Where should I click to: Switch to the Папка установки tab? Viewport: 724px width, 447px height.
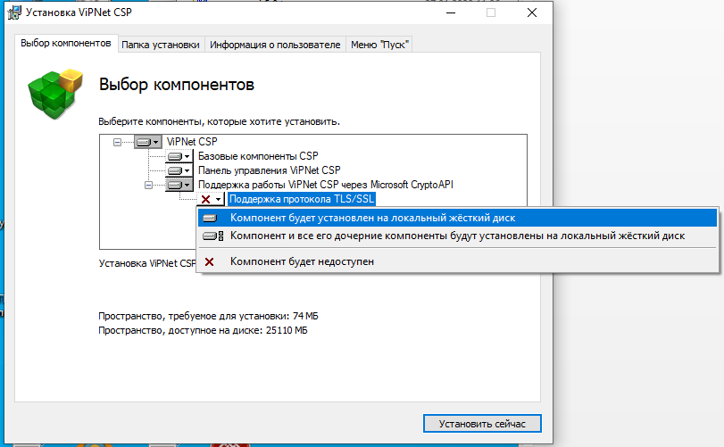point(161,45)
